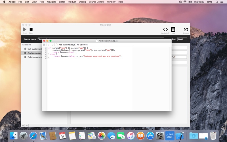227x142 pixels.
Task: Open Mail from the Dock
Action: coord(43,136)
